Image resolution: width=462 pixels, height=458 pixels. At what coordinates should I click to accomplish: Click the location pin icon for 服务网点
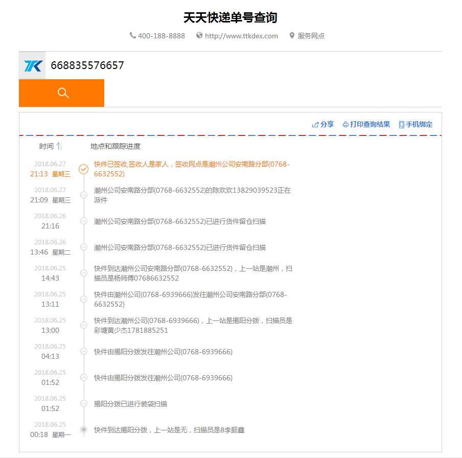tap(292, 36)
